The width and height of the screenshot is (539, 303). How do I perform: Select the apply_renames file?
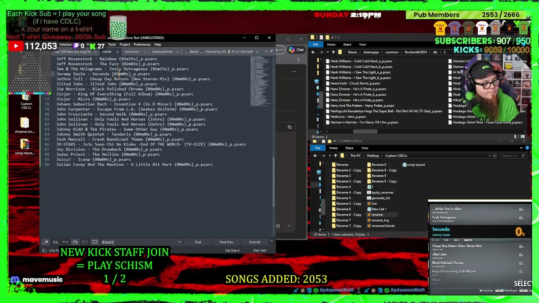pos(380,192)
